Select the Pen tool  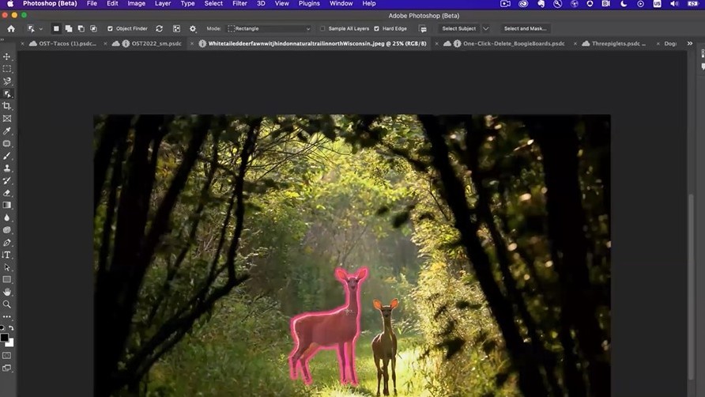pos(7,243)
